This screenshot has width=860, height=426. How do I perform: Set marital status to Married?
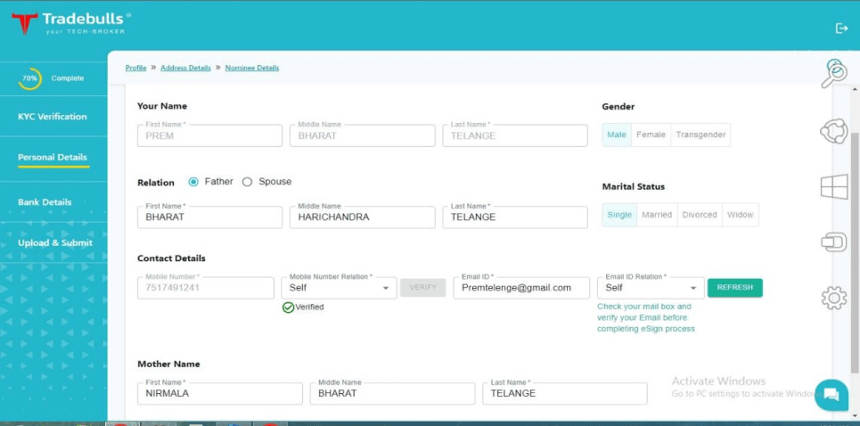(657, 215)
